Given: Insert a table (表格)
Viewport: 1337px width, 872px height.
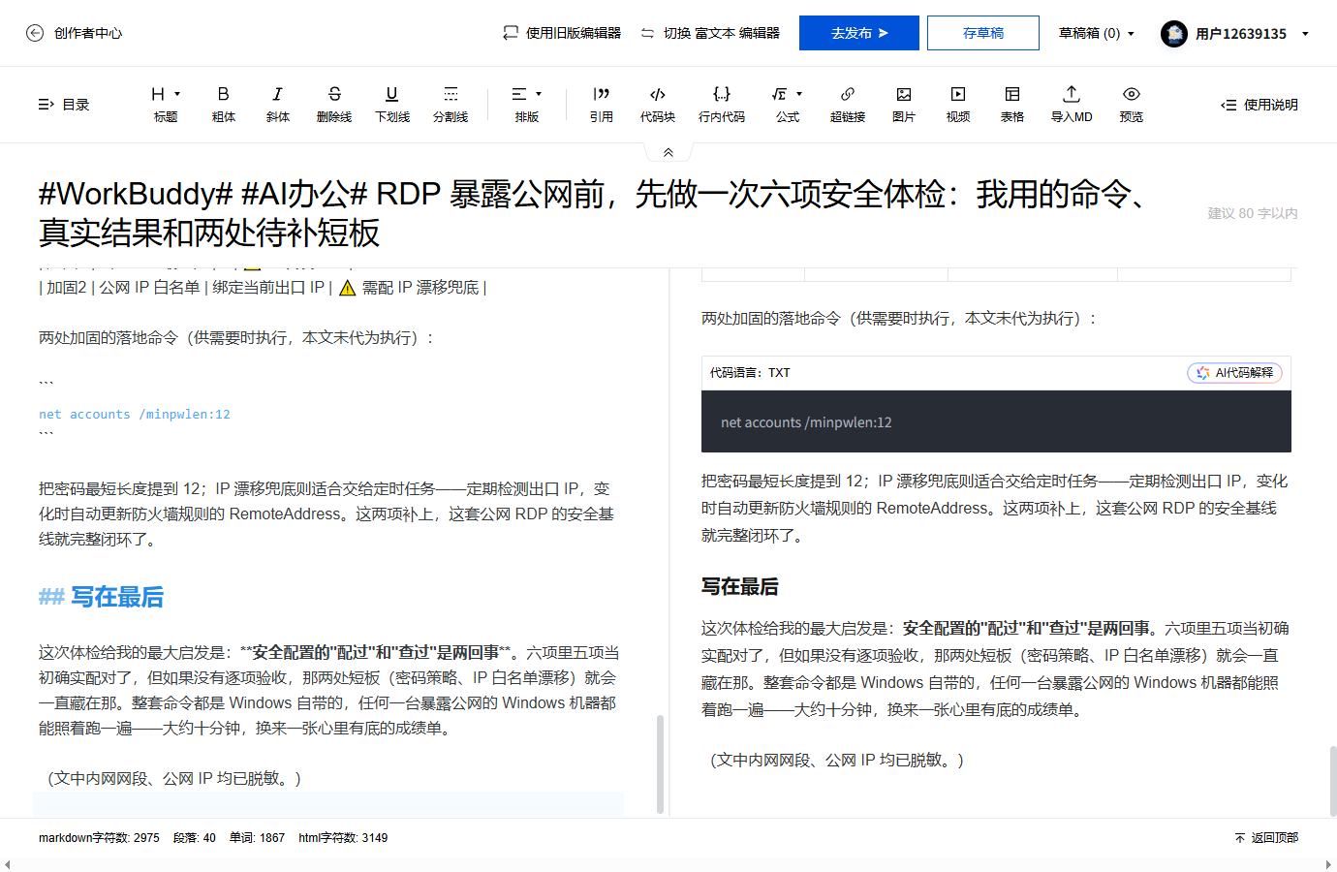Looking at the screenshot, I should [1012, 104].
